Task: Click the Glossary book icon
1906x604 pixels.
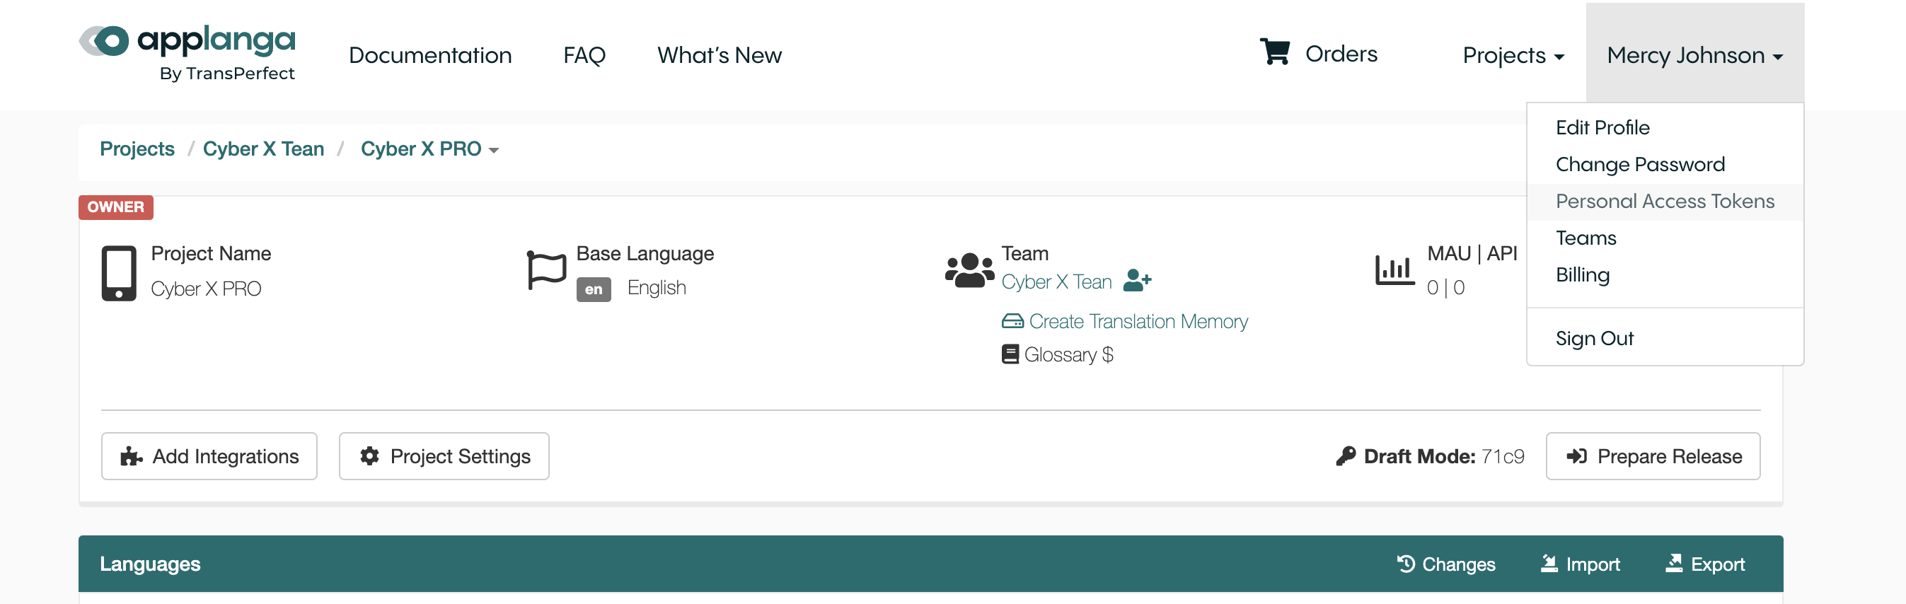Action: [x=1010, y=354]
